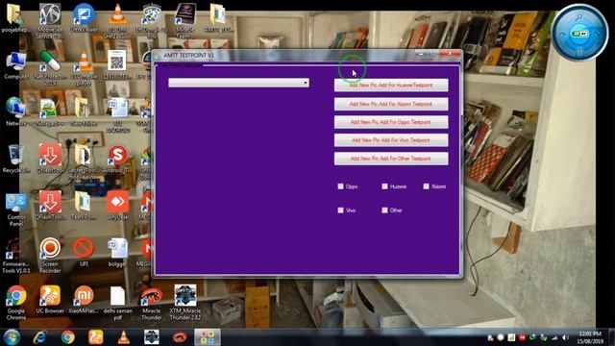Open Firmware Tools V1.0.1 shortcut
The height and width of the screenshot is (346, 615).
coord(15,257)
